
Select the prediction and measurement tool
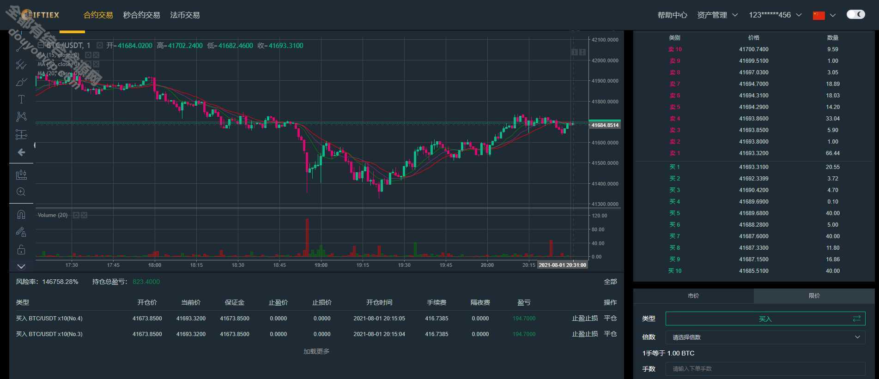(x=21, y=134)
